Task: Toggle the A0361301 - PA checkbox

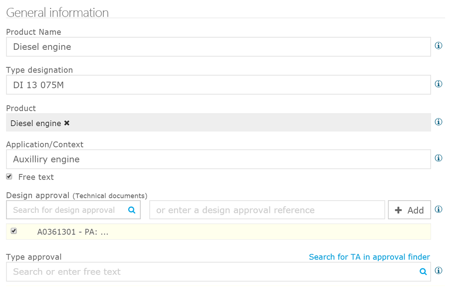Action: pyautogui.click(x=14, y=231)
